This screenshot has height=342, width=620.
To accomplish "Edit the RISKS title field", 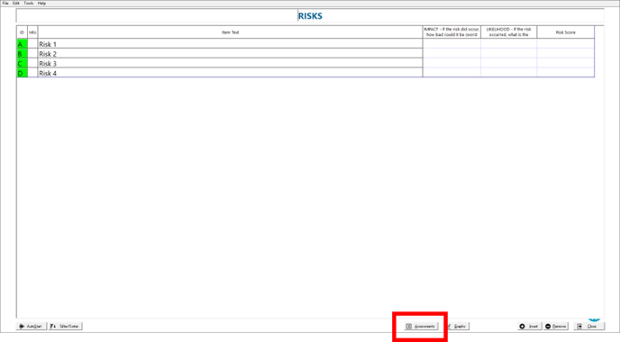I will 310,16.
